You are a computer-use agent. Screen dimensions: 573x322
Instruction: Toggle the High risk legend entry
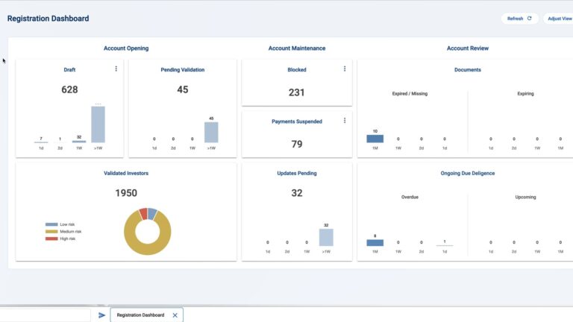(60, 239)
